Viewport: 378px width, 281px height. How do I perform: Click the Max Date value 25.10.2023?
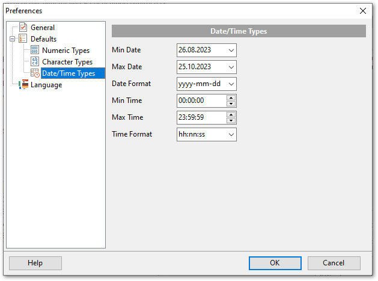coord(195,67)
